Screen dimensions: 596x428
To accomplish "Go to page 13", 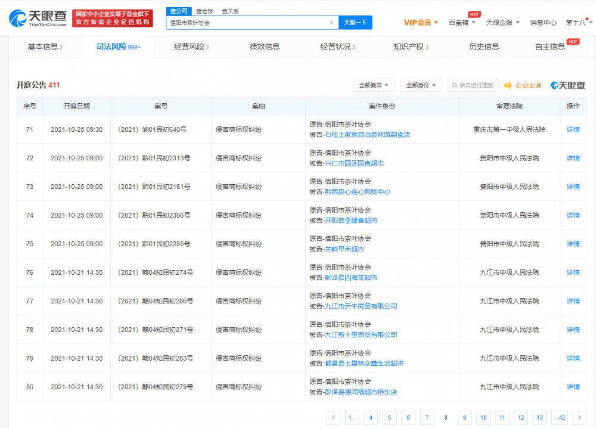I will coord(540,417).
